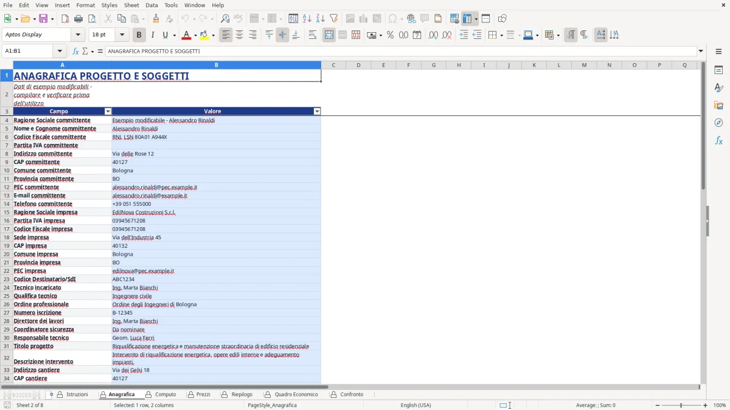Click column header C
730x410 pixels.
tap(333, 65)
